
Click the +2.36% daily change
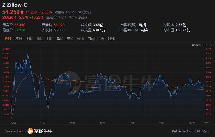point(45,12)
